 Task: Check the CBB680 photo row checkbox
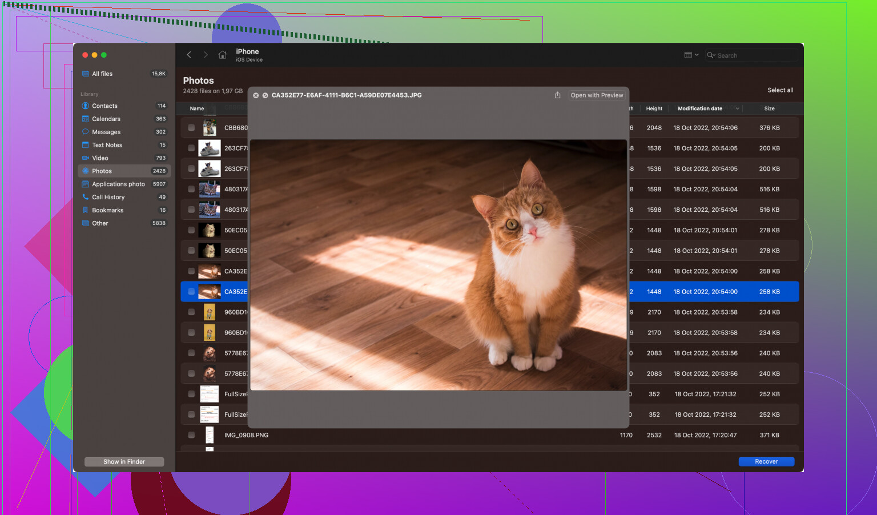pos(191,128)
